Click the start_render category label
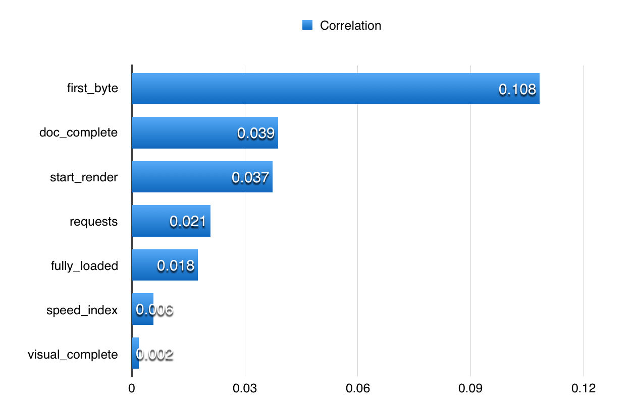 84,177
